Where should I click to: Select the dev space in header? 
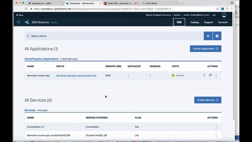click(214, 15)
